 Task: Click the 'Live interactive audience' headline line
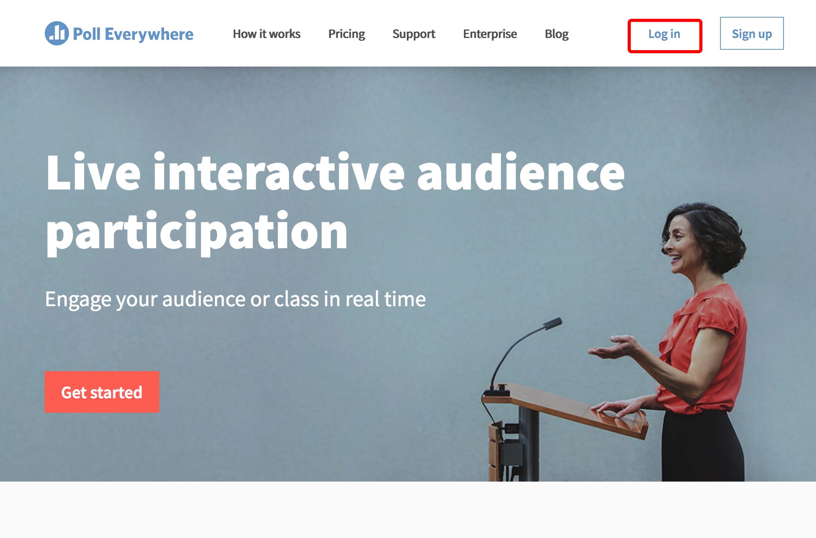point(335,173)
